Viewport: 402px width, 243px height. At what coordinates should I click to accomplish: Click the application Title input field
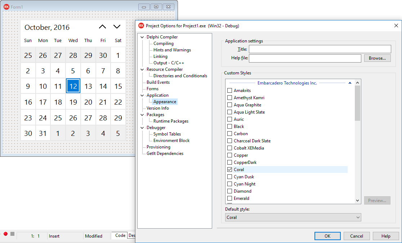point(320,49)
